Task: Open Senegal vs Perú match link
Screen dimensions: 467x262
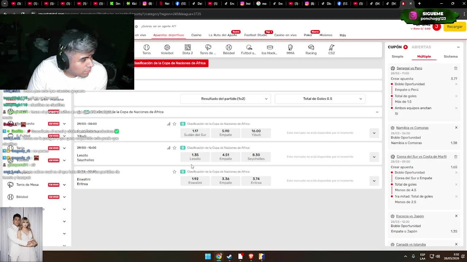Action: [409, 68]
